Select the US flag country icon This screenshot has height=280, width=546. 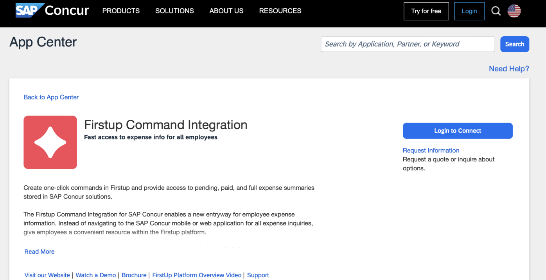pyautogui.click(x=514, y=11)
